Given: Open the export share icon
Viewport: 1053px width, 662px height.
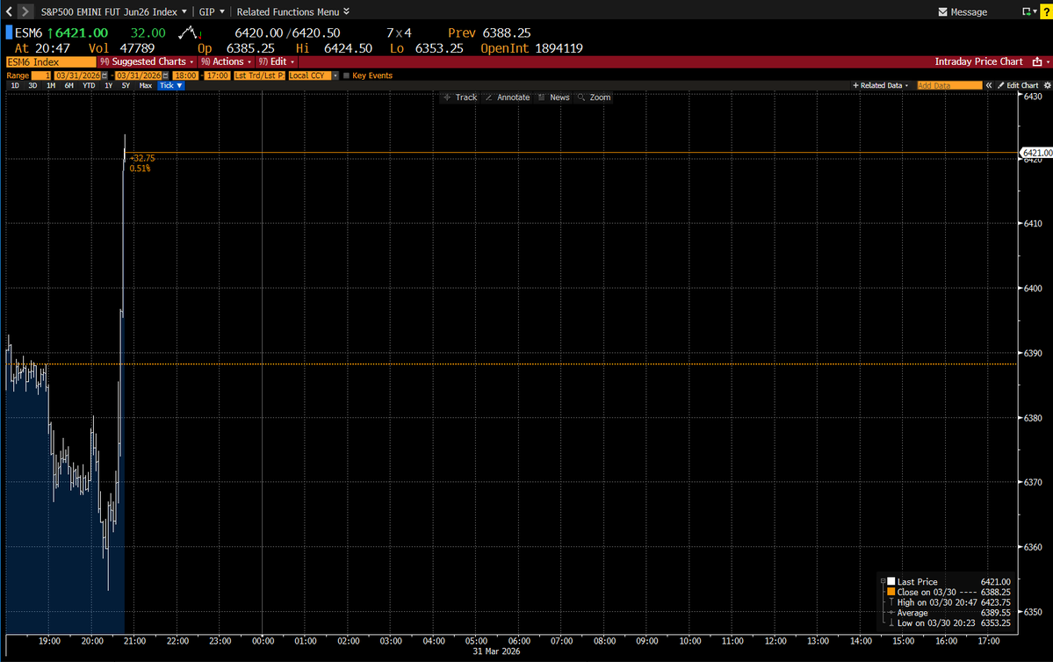Looking at the screenshot, I should click(1037, 61).
